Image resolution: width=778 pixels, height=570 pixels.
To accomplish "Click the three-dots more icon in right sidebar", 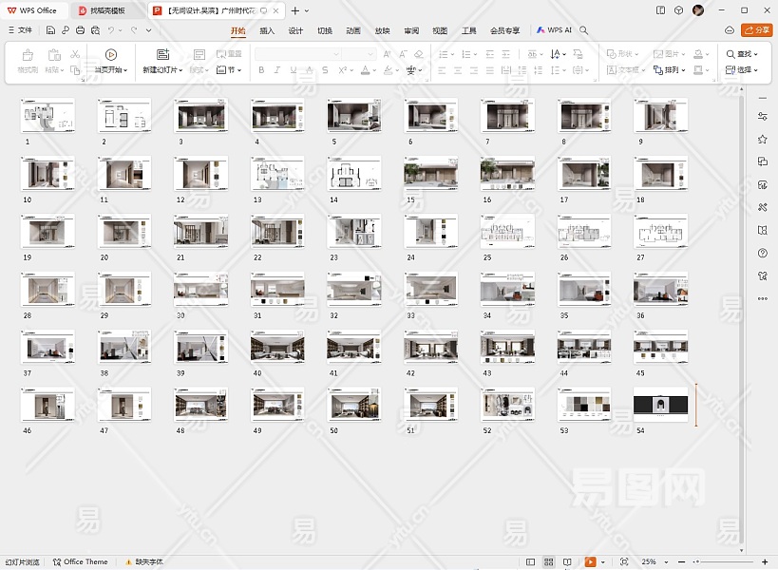I will click(x=762, y=298).
